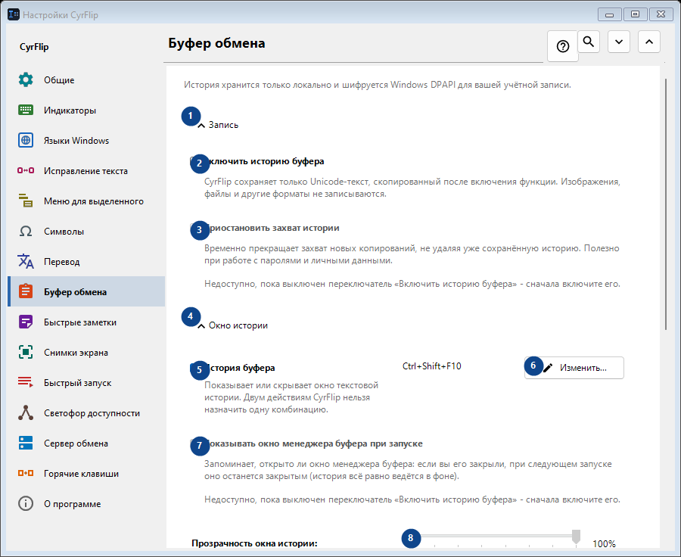The width and height of the screenshot is (681, 557).
Task: Open the Сервер обмена server icon
Action: [x=26, y=443]
